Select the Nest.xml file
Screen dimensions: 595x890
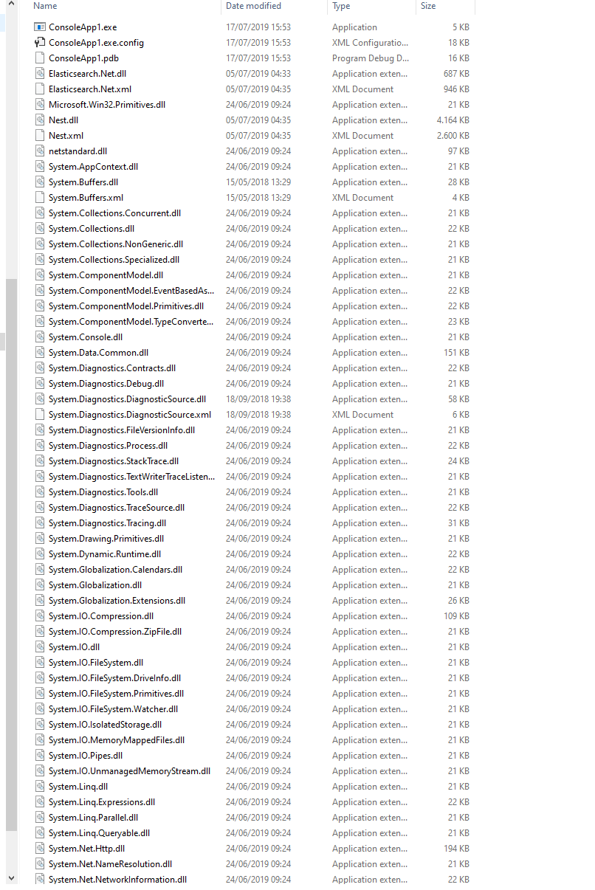click(x=66, y=135)
